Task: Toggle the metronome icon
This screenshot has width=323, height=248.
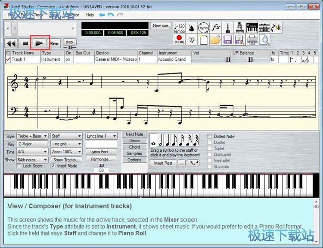Action: [191, 28]
